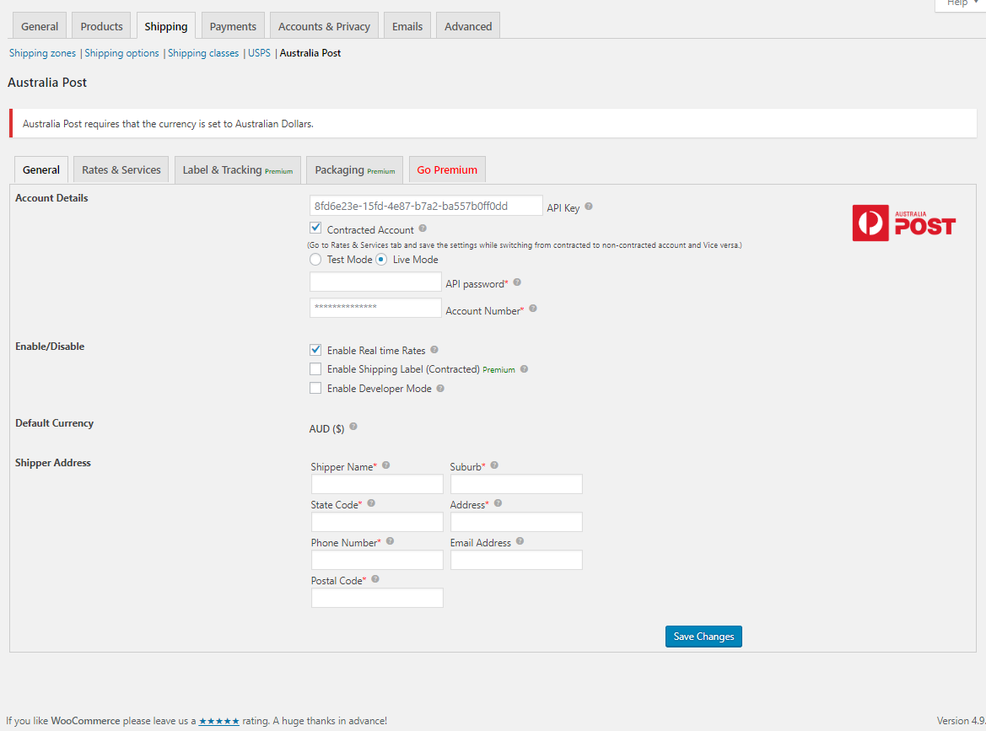Open the Products settings tab
Screen dimensions: 986x731
coord(102,26)
